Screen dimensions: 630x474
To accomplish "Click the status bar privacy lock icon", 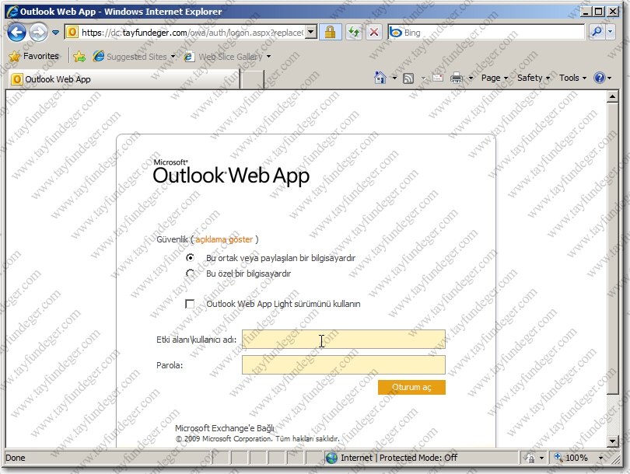I will pyautogui.click(x=530, y=458).
